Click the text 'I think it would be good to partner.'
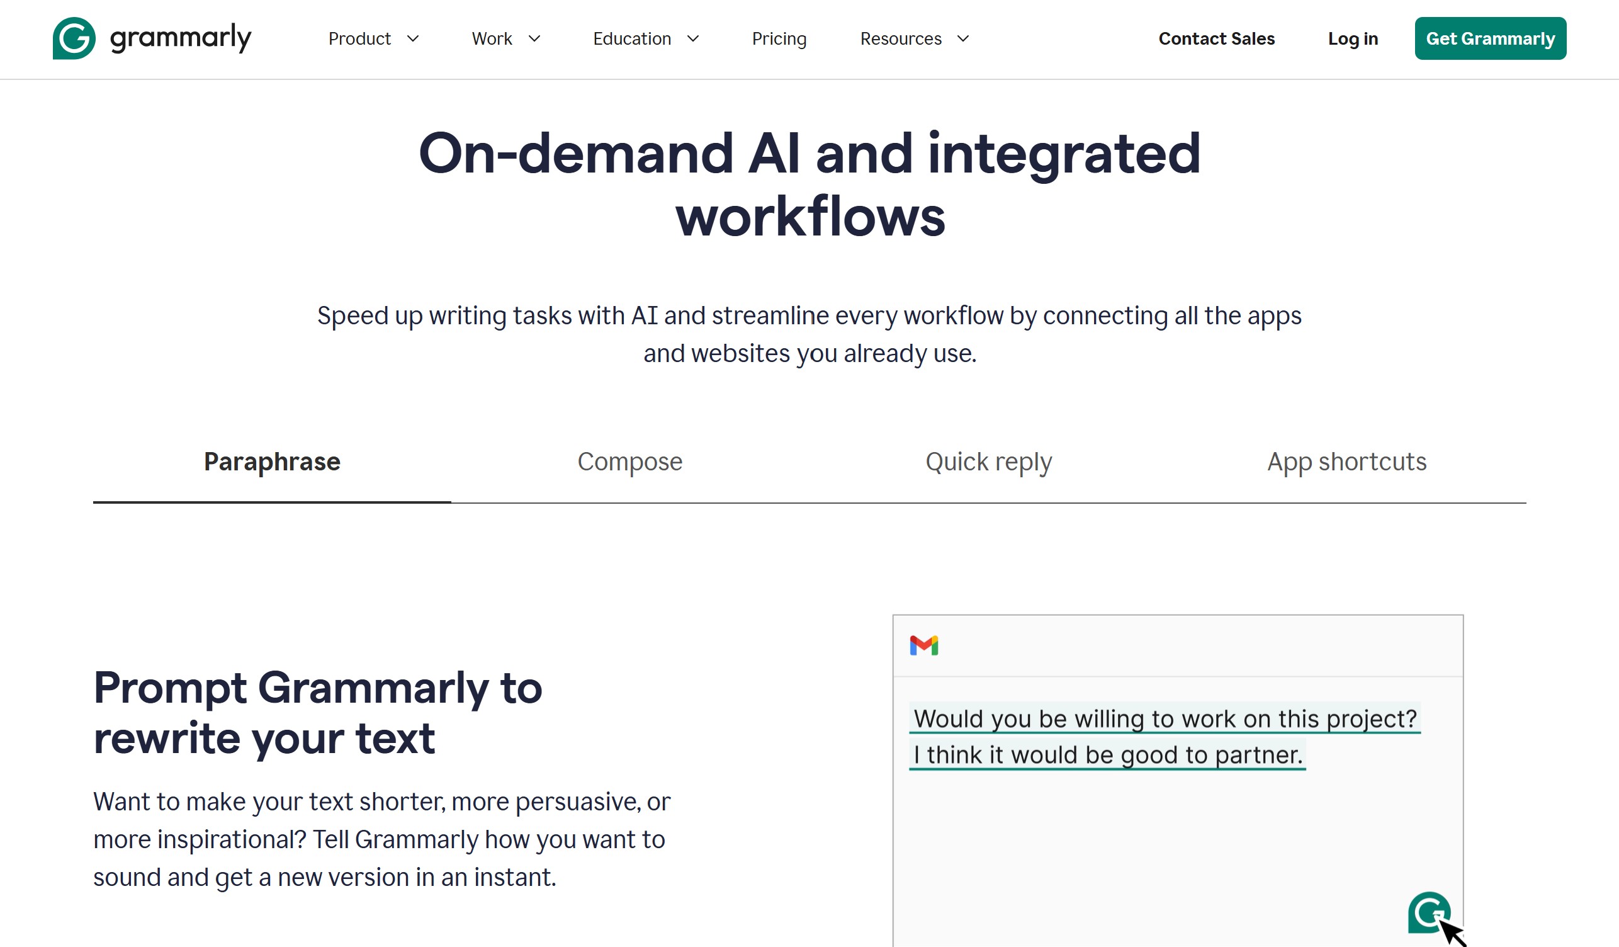This screenshot has height=947, width=1619. 1108,755
